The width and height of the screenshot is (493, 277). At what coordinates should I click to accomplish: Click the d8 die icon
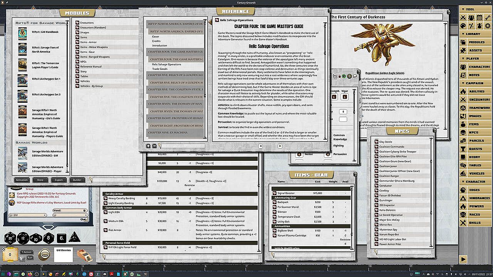click(49, 239)
